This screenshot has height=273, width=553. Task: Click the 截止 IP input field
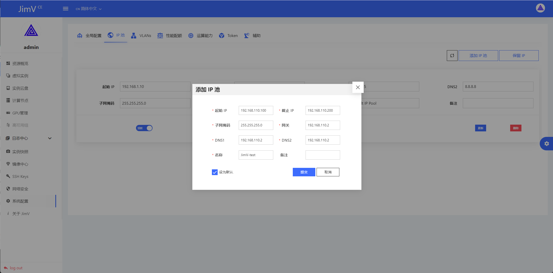(x=323, y=110)
